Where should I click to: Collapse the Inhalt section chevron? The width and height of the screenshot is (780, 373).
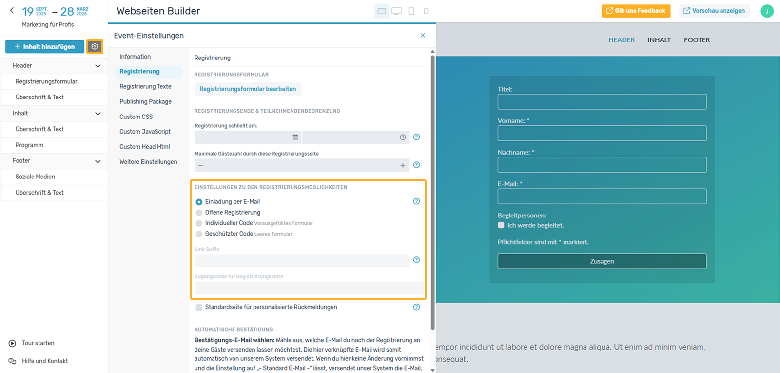(x=97, y=114)
